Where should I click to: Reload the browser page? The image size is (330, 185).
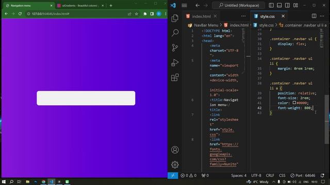coord(20,14)
